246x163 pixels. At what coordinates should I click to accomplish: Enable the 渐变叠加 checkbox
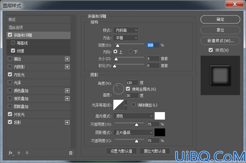pos(10,98)
